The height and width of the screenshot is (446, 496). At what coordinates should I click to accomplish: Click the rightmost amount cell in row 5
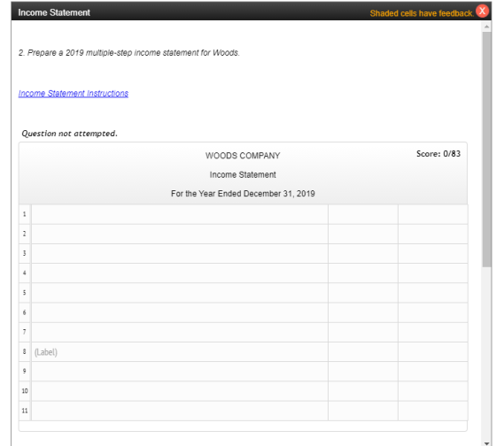tap(433, 293)
